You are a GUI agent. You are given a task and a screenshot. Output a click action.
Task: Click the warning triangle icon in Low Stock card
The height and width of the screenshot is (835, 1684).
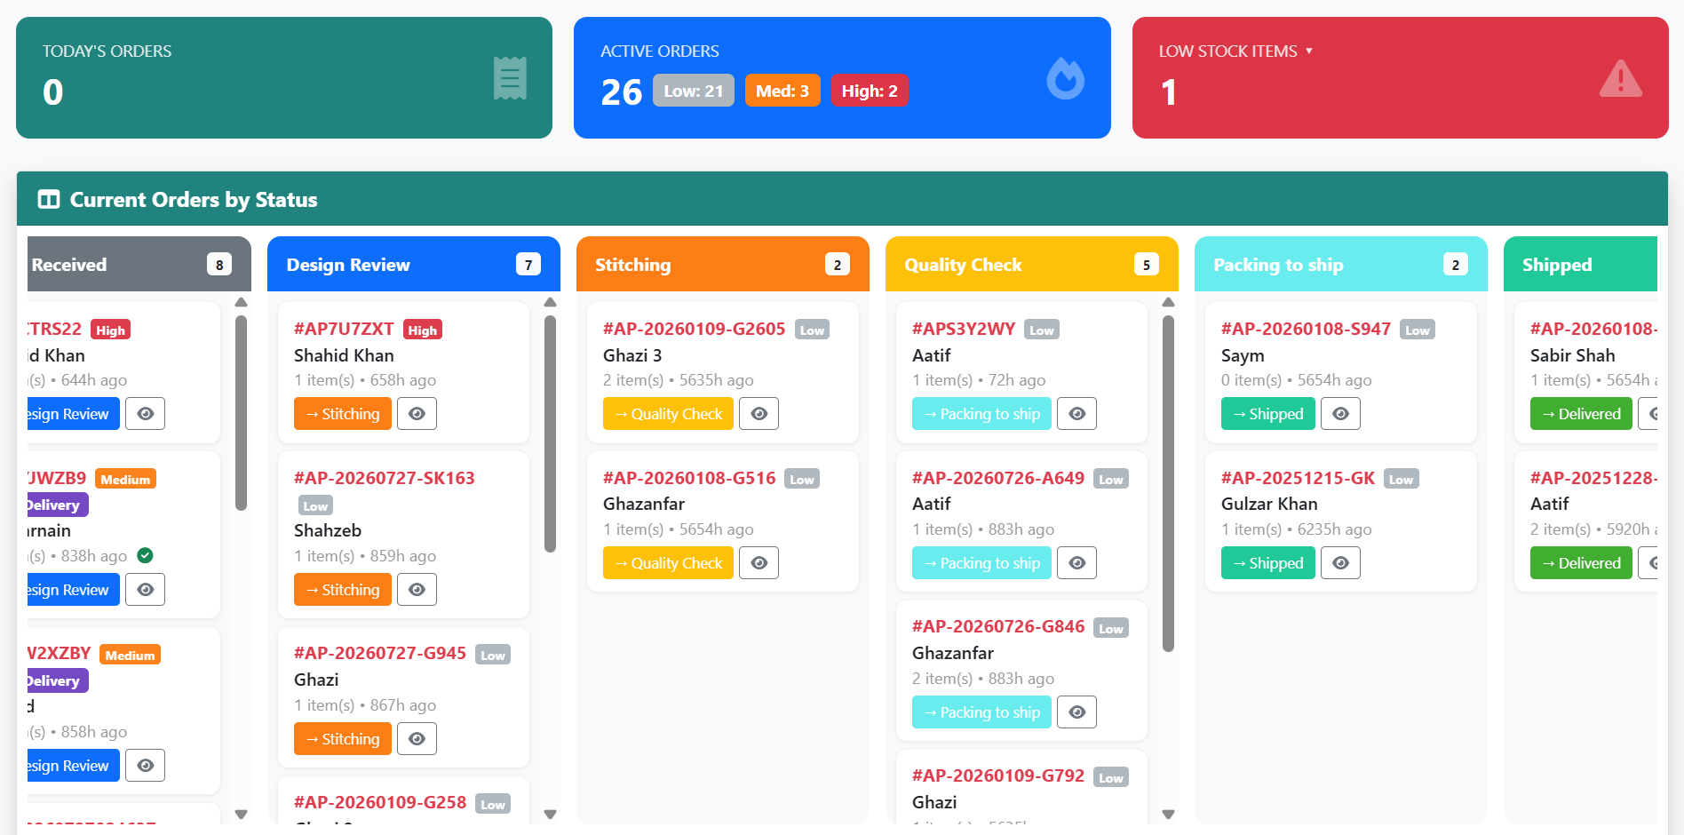[x=1621, y=78]
